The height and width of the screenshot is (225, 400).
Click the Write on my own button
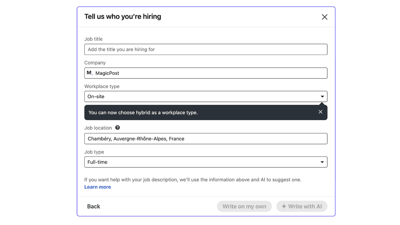click(244, 206)
